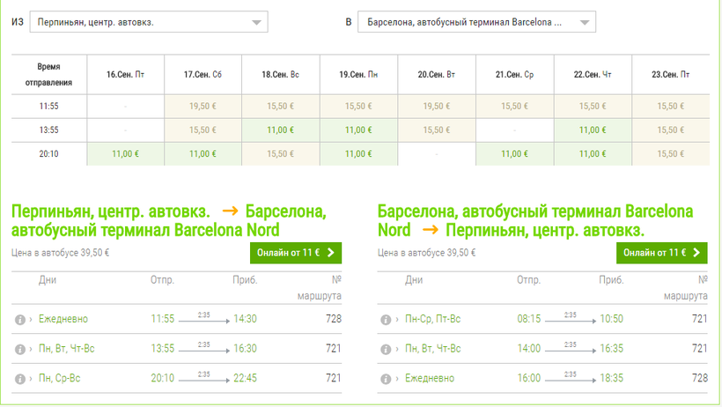Open the destination dropdown Барселона terminal

click(476, 22)
